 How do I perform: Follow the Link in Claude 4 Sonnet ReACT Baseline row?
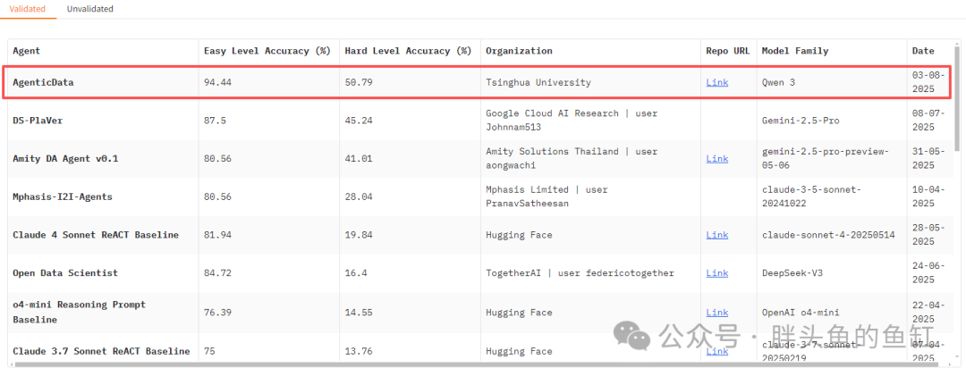[717, 235]
